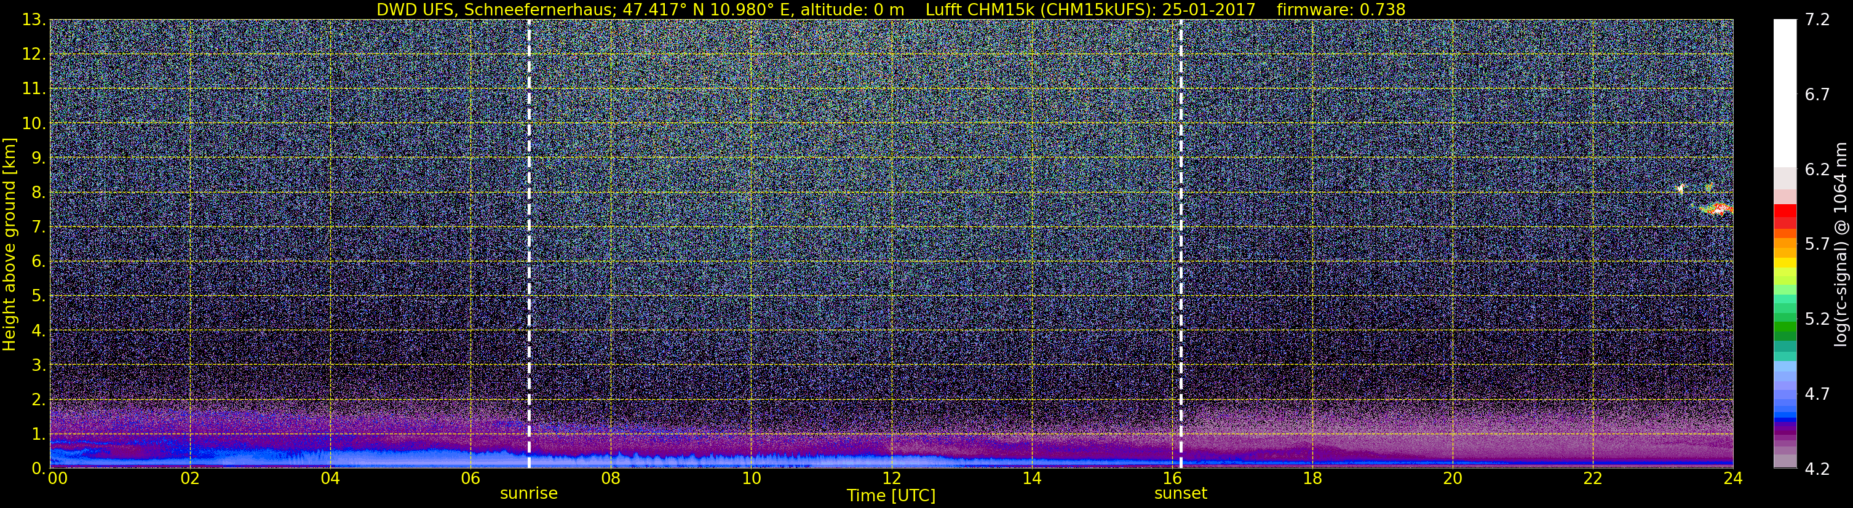Viewport: 1853px width, 508px height.
Task: Select the white dashed sunset marker line
Action: [1181, 244]
